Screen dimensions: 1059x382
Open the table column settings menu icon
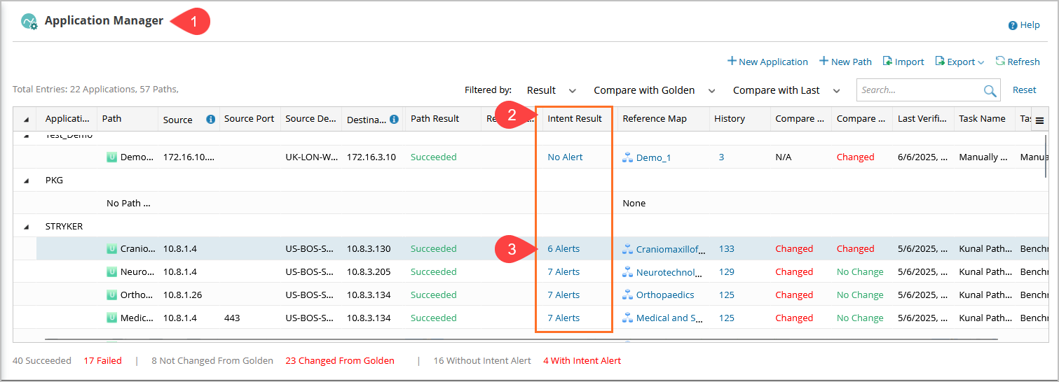coord(1039,120)
